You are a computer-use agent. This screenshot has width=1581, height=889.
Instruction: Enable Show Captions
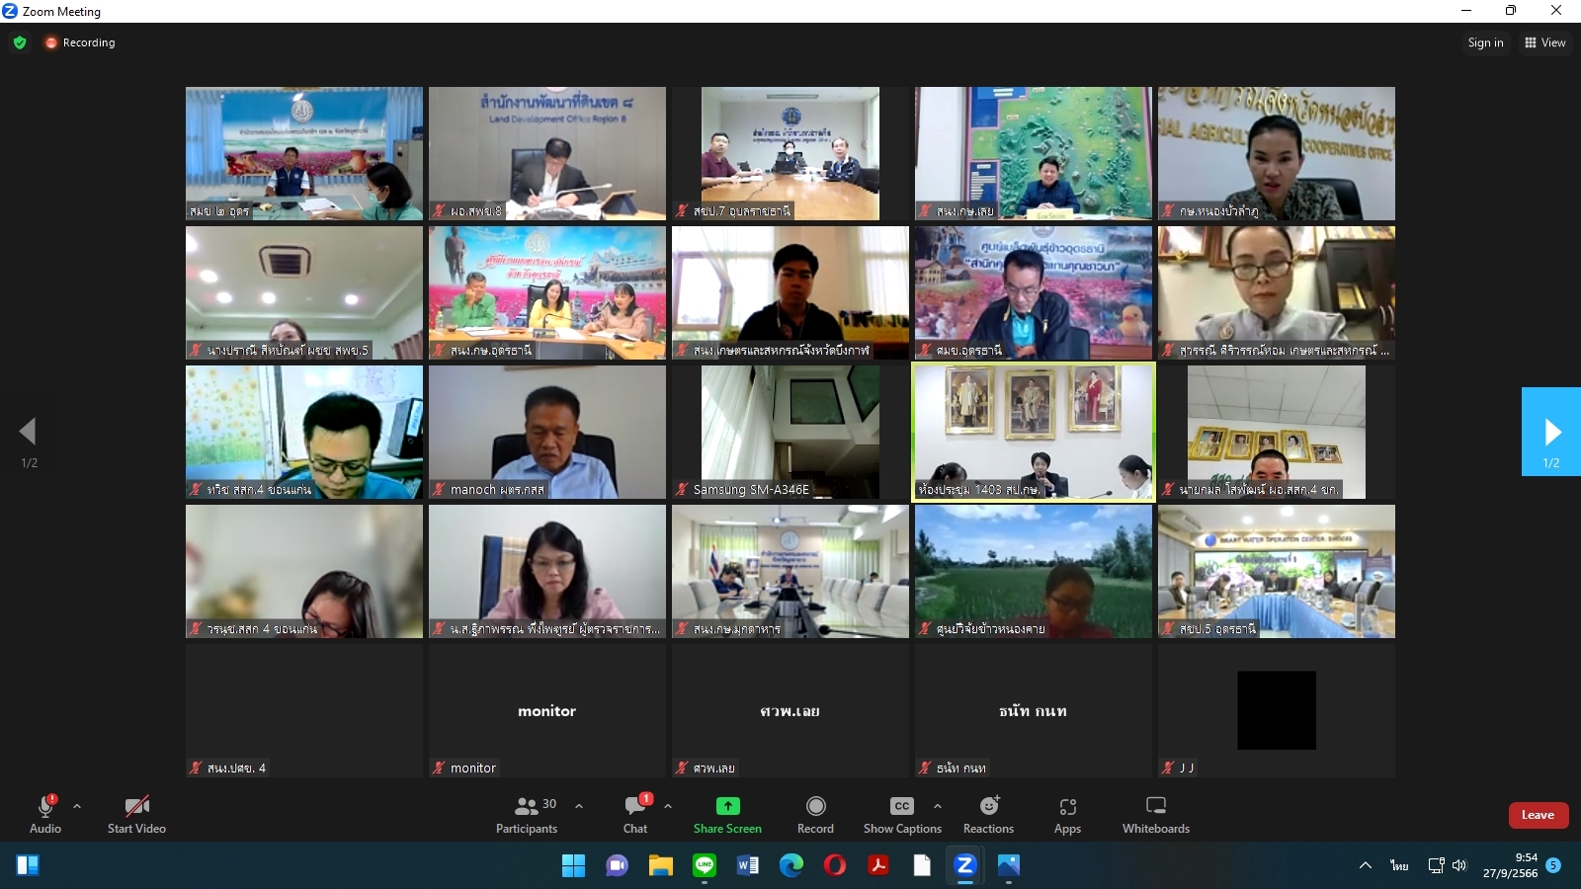point(902,815)
